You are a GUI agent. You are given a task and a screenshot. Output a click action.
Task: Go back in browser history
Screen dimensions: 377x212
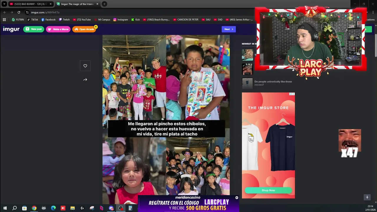[x=5, y=12]
